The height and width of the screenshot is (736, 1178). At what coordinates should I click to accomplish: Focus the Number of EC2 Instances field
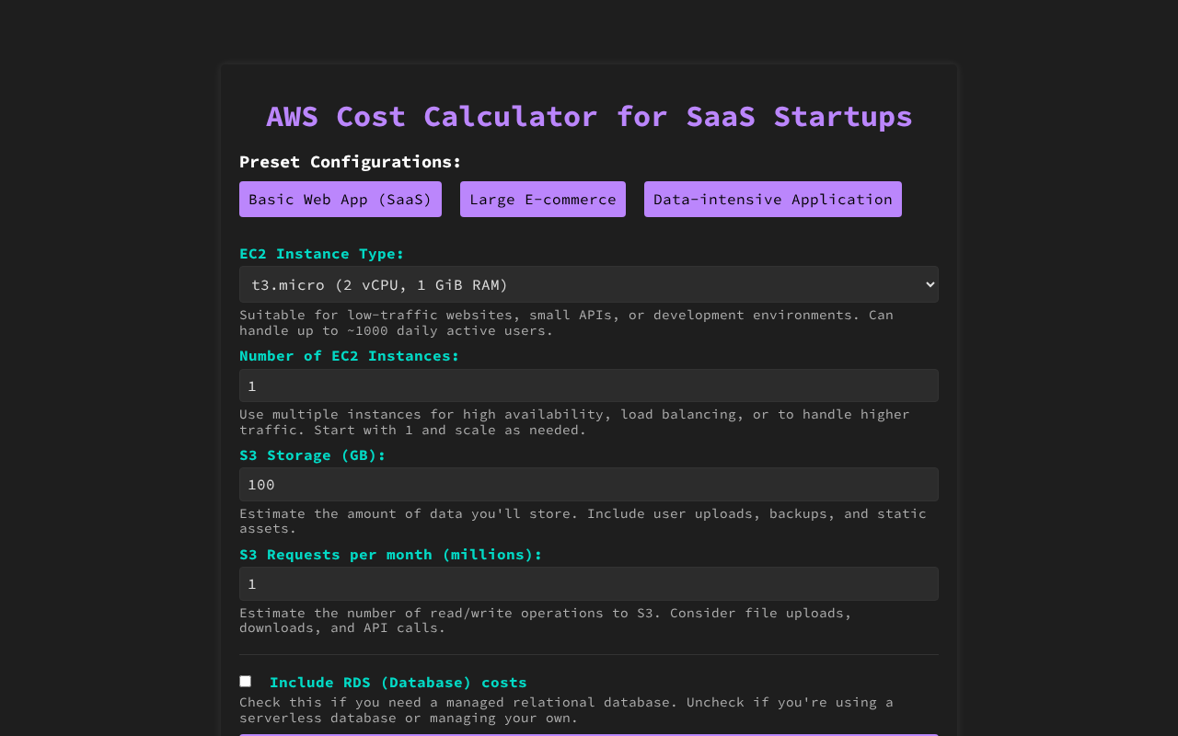(x=588, y=385)
